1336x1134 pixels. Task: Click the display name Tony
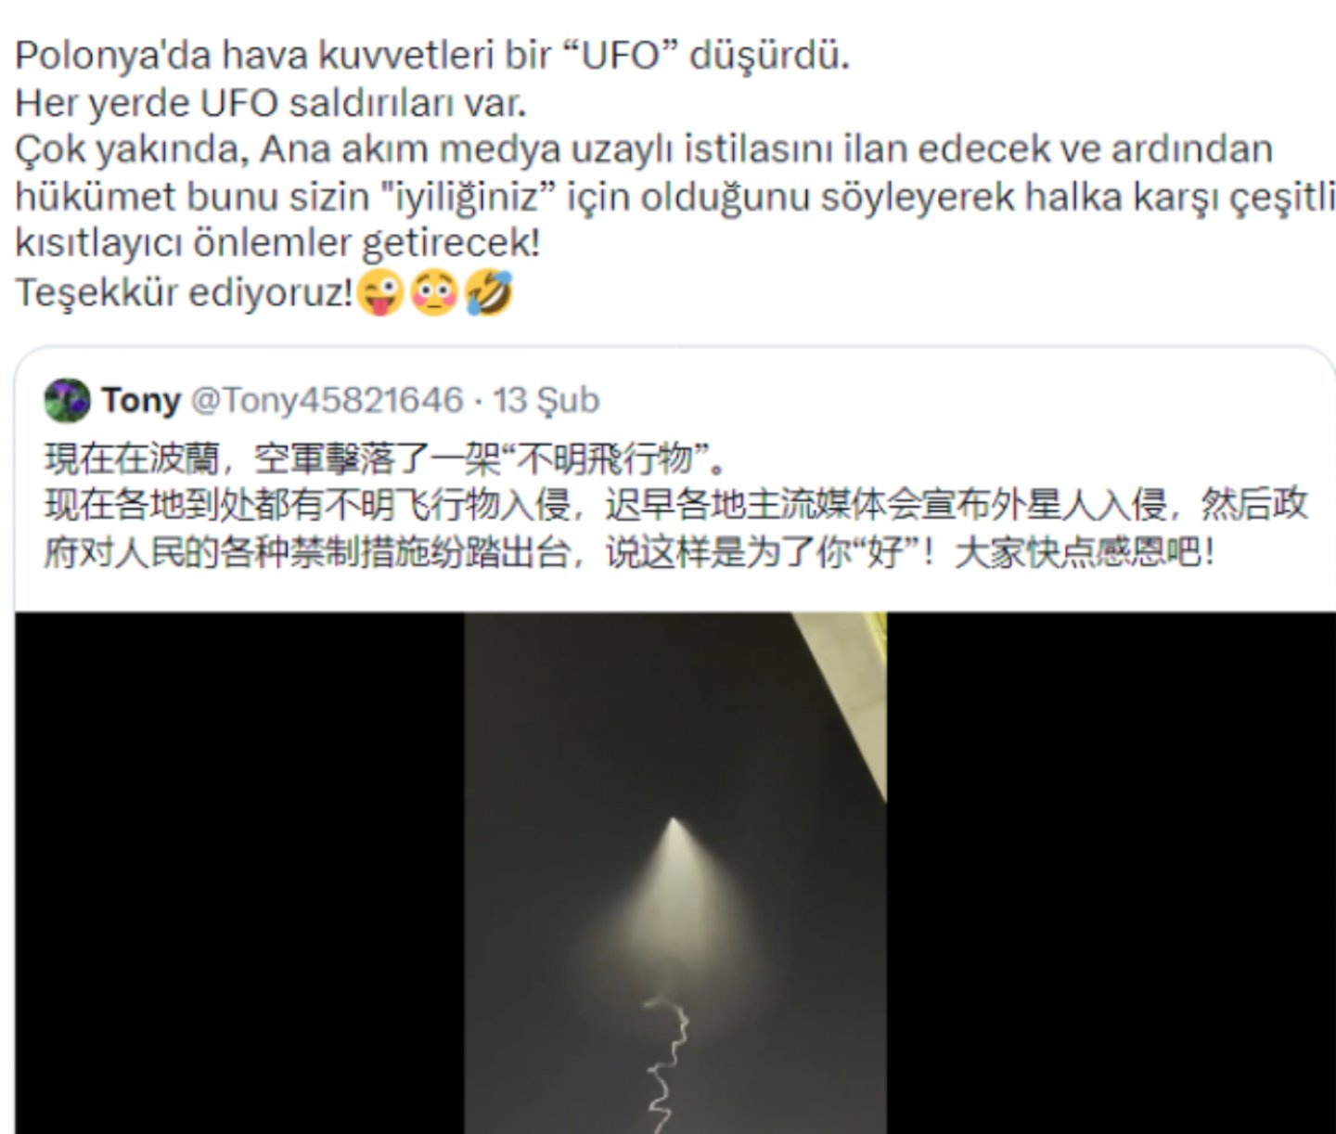(x=141, y=400)
